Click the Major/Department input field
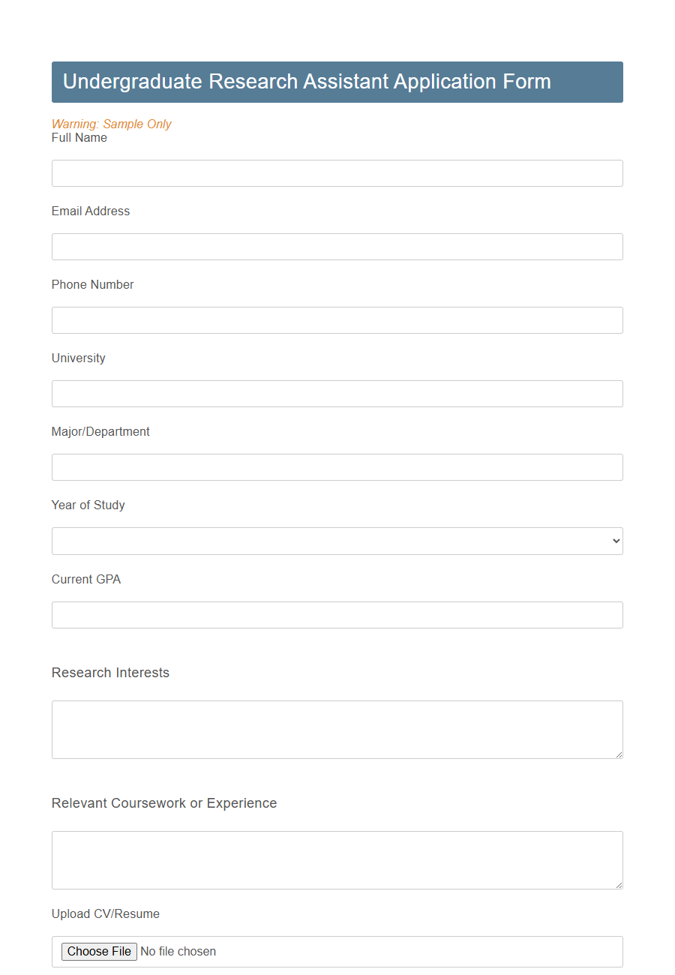Viewport: 675px width, 975px height. [337, 467]
